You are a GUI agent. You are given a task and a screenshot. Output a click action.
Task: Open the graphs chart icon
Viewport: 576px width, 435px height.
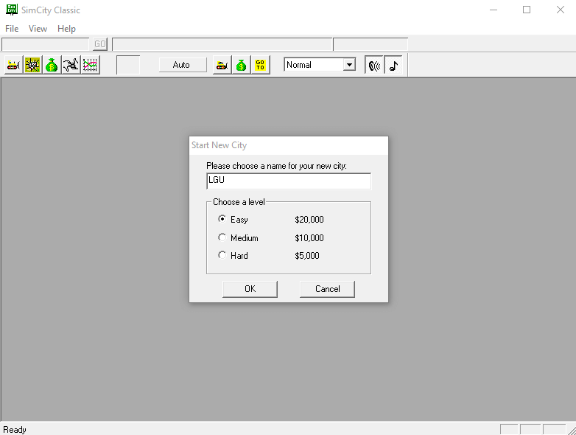(x=90, y=65)
